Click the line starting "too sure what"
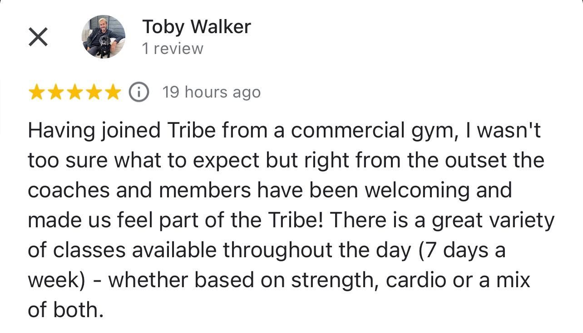 [286, 161]
